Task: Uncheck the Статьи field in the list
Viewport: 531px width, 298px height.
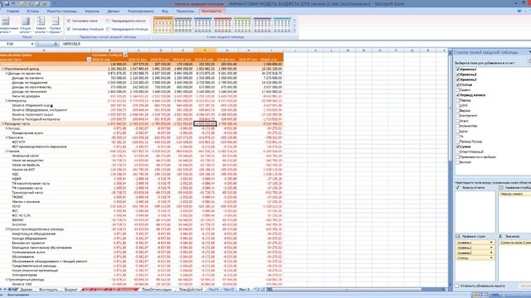Action: point(458,84)
